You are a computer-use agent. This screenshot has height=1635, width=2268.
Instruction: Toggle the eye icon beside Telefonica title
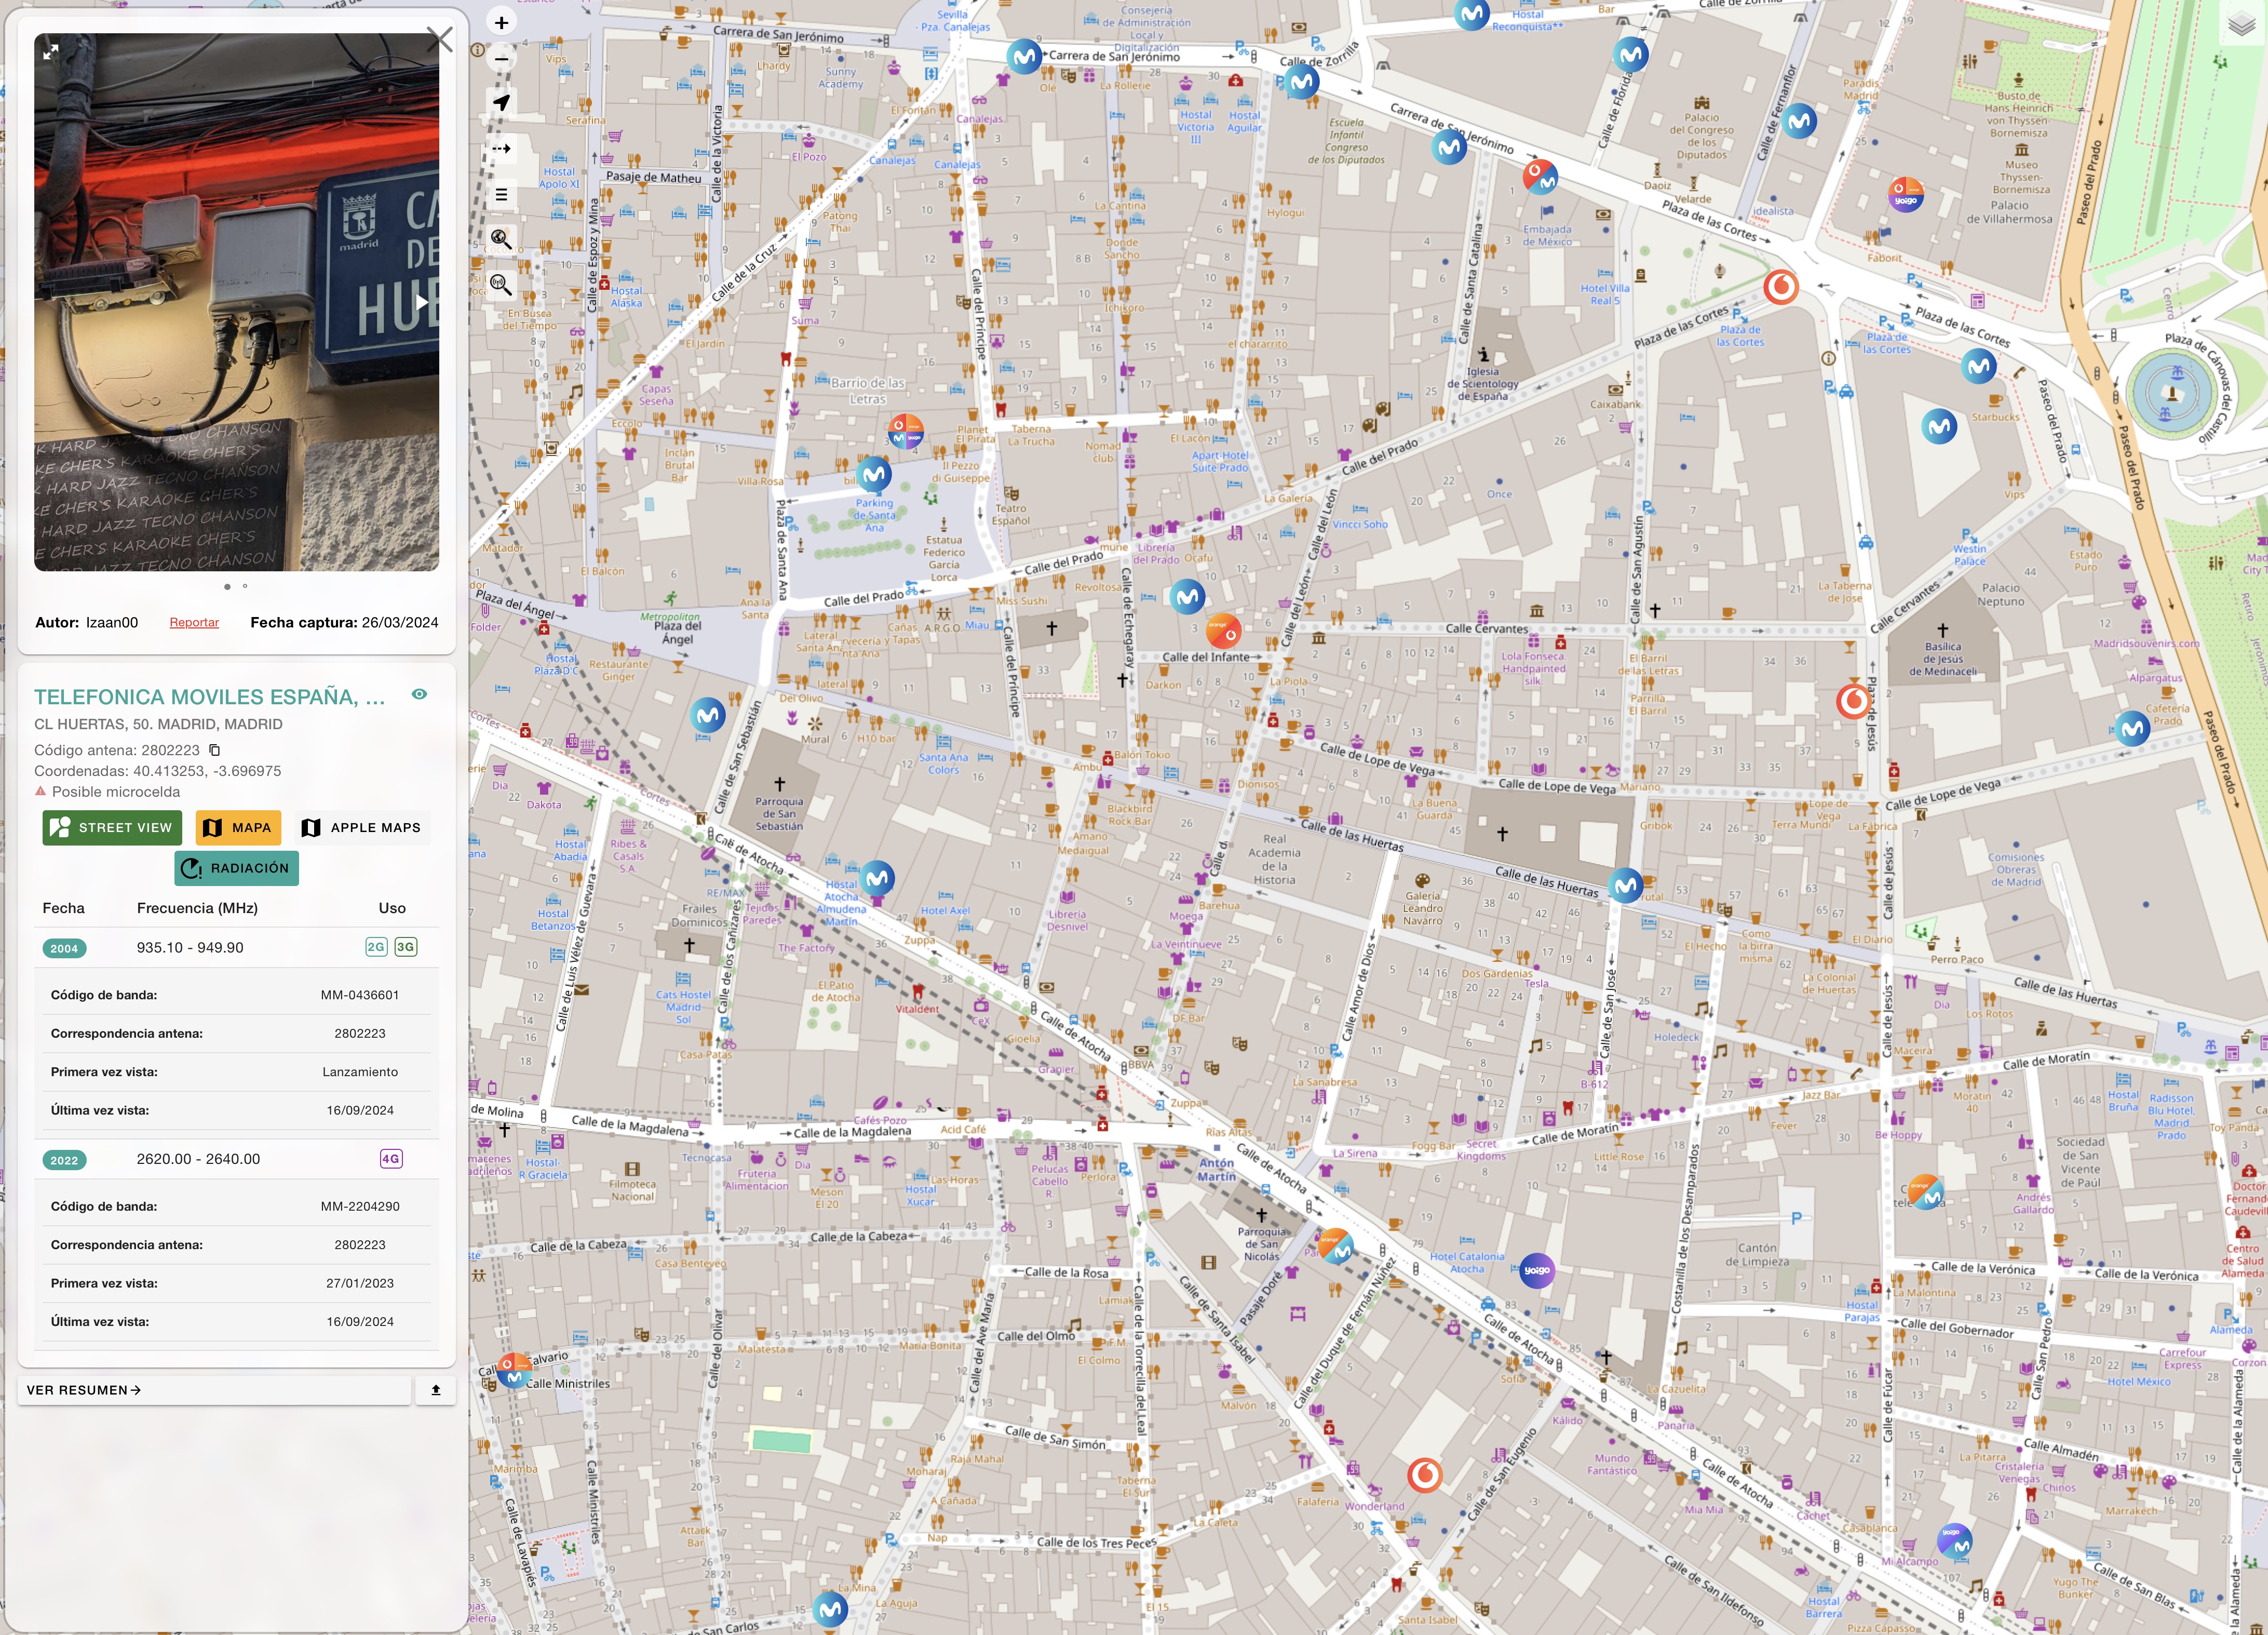(420, 694)
